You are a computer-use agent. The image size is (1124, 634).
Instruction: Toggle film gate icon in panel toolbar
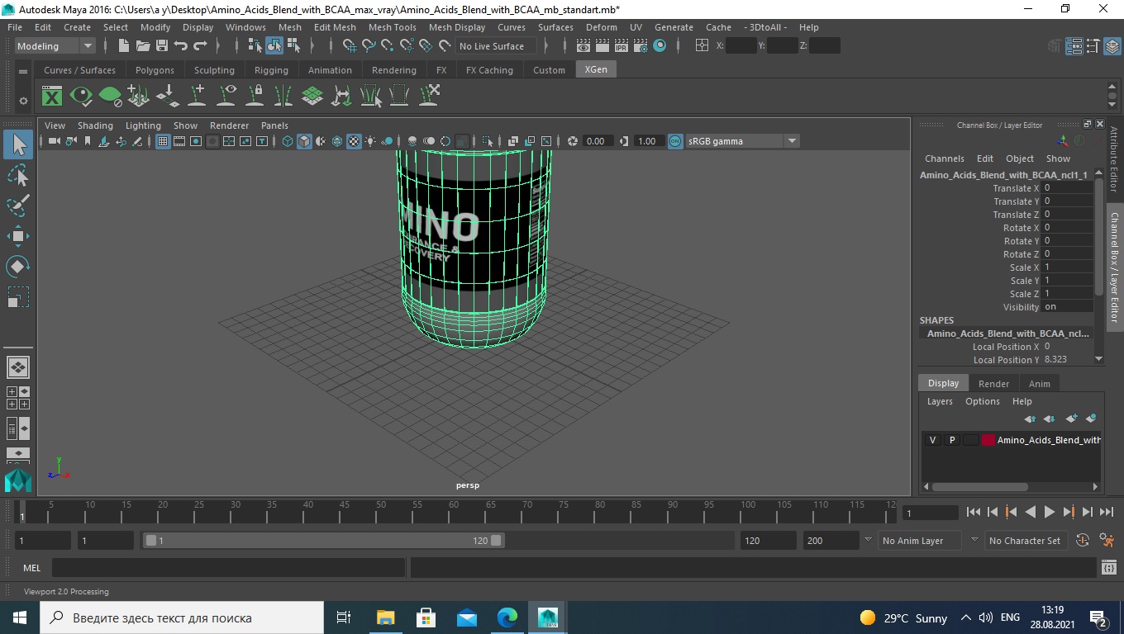pos(179,141)
